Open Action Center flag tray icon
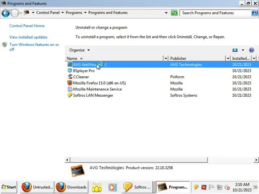This screenshot has width=259, height=194. [x=212, y=187]
